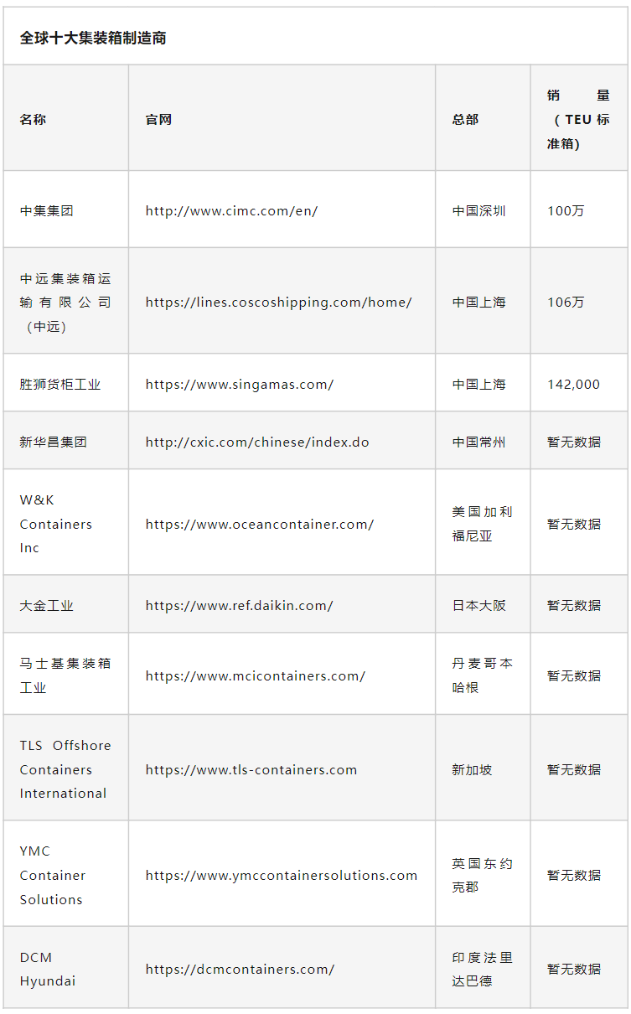
Task: Click 暂无数据 in the DCM Hyundai row
Action: 574,969
